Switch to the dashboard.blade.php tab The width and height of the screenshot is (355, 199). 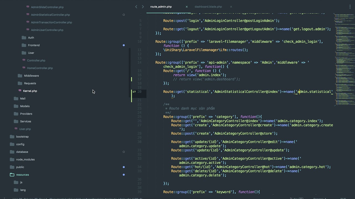tap(208, 7)
